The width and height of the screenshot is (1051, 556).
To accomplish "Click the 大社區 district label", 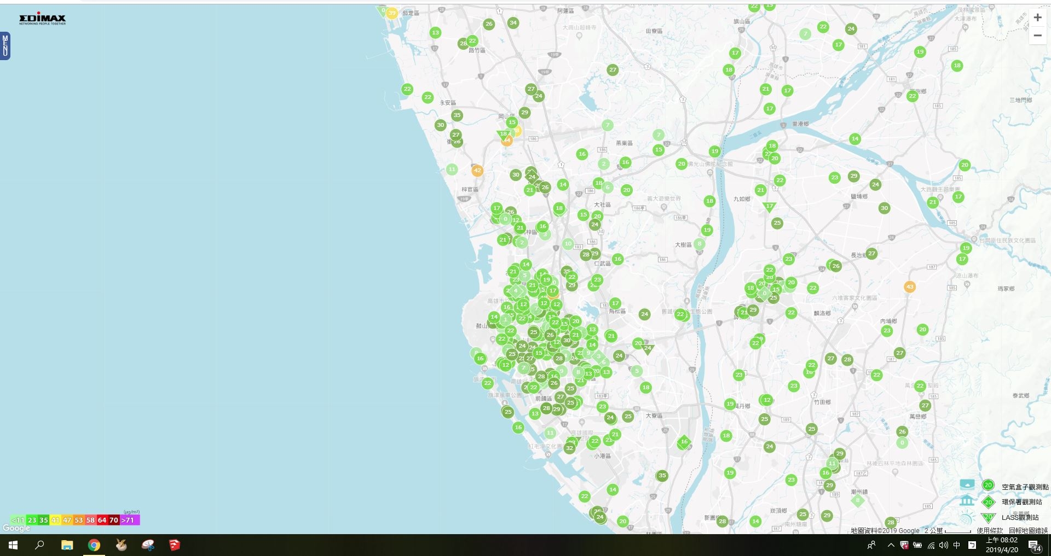I will [x=603, y=204].
